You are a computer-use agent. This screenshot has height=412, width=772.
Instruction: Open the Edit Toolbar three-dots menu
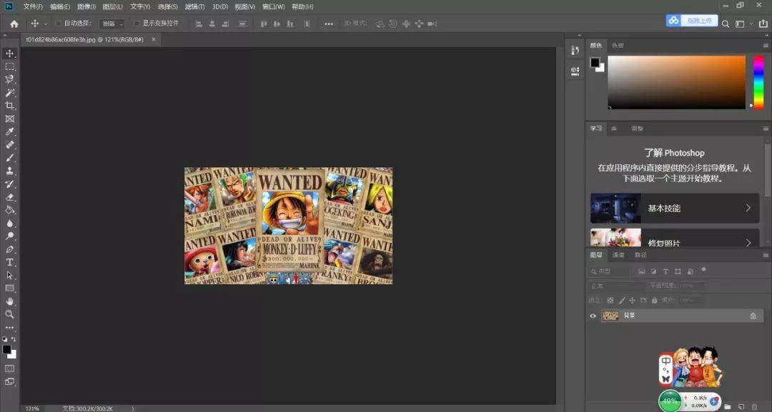coord(9,328)
